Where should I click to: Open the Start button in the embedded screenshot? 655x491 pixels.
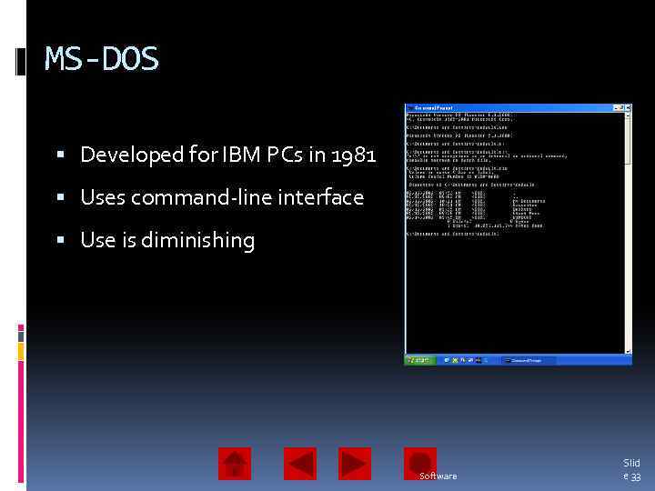419,360
